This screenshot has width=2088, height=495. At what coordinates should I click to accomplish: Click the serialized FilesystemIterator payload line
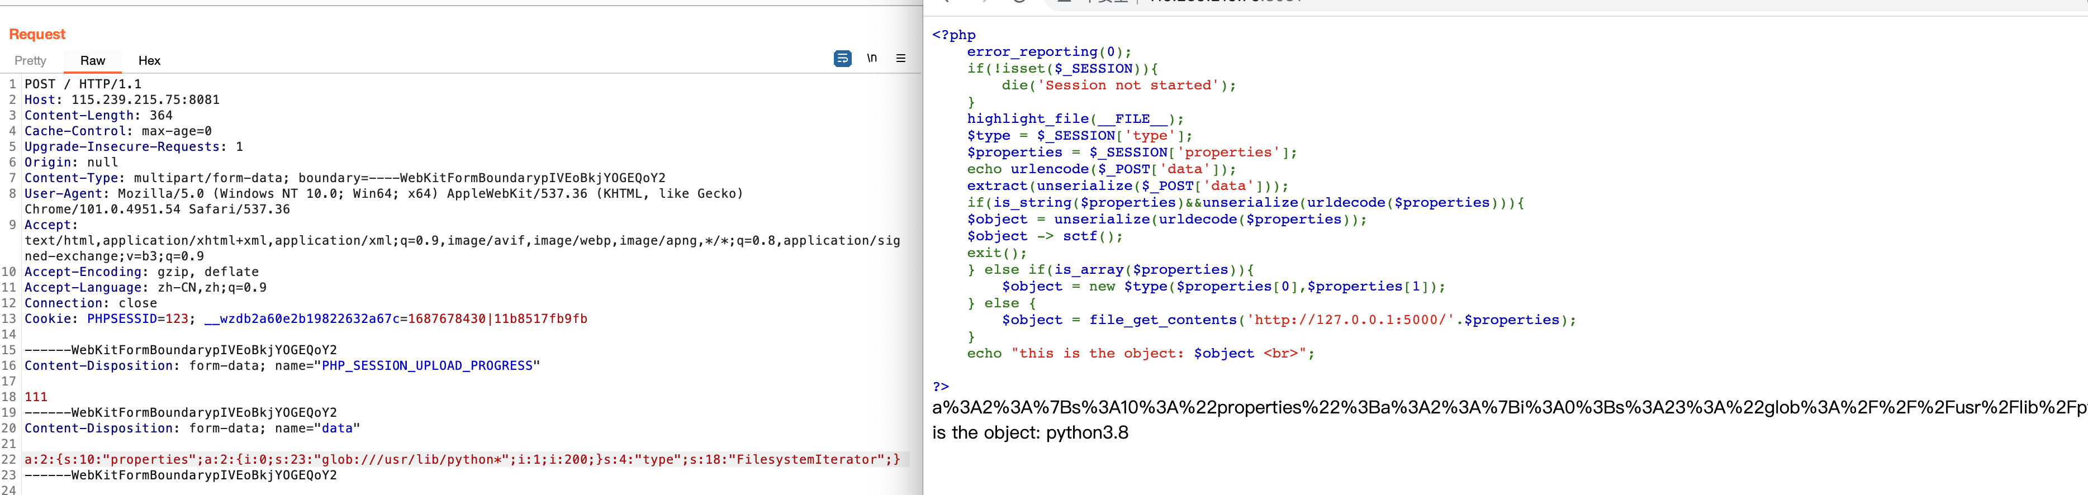[462, 459]
